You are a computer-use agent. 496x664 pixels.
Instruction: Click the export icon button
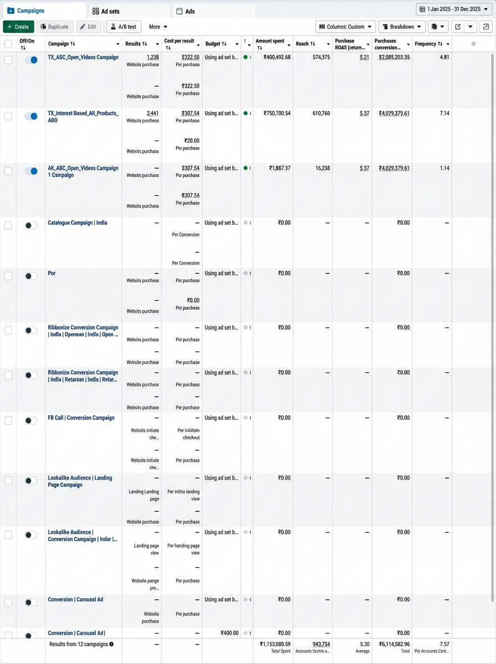[458, 27]
